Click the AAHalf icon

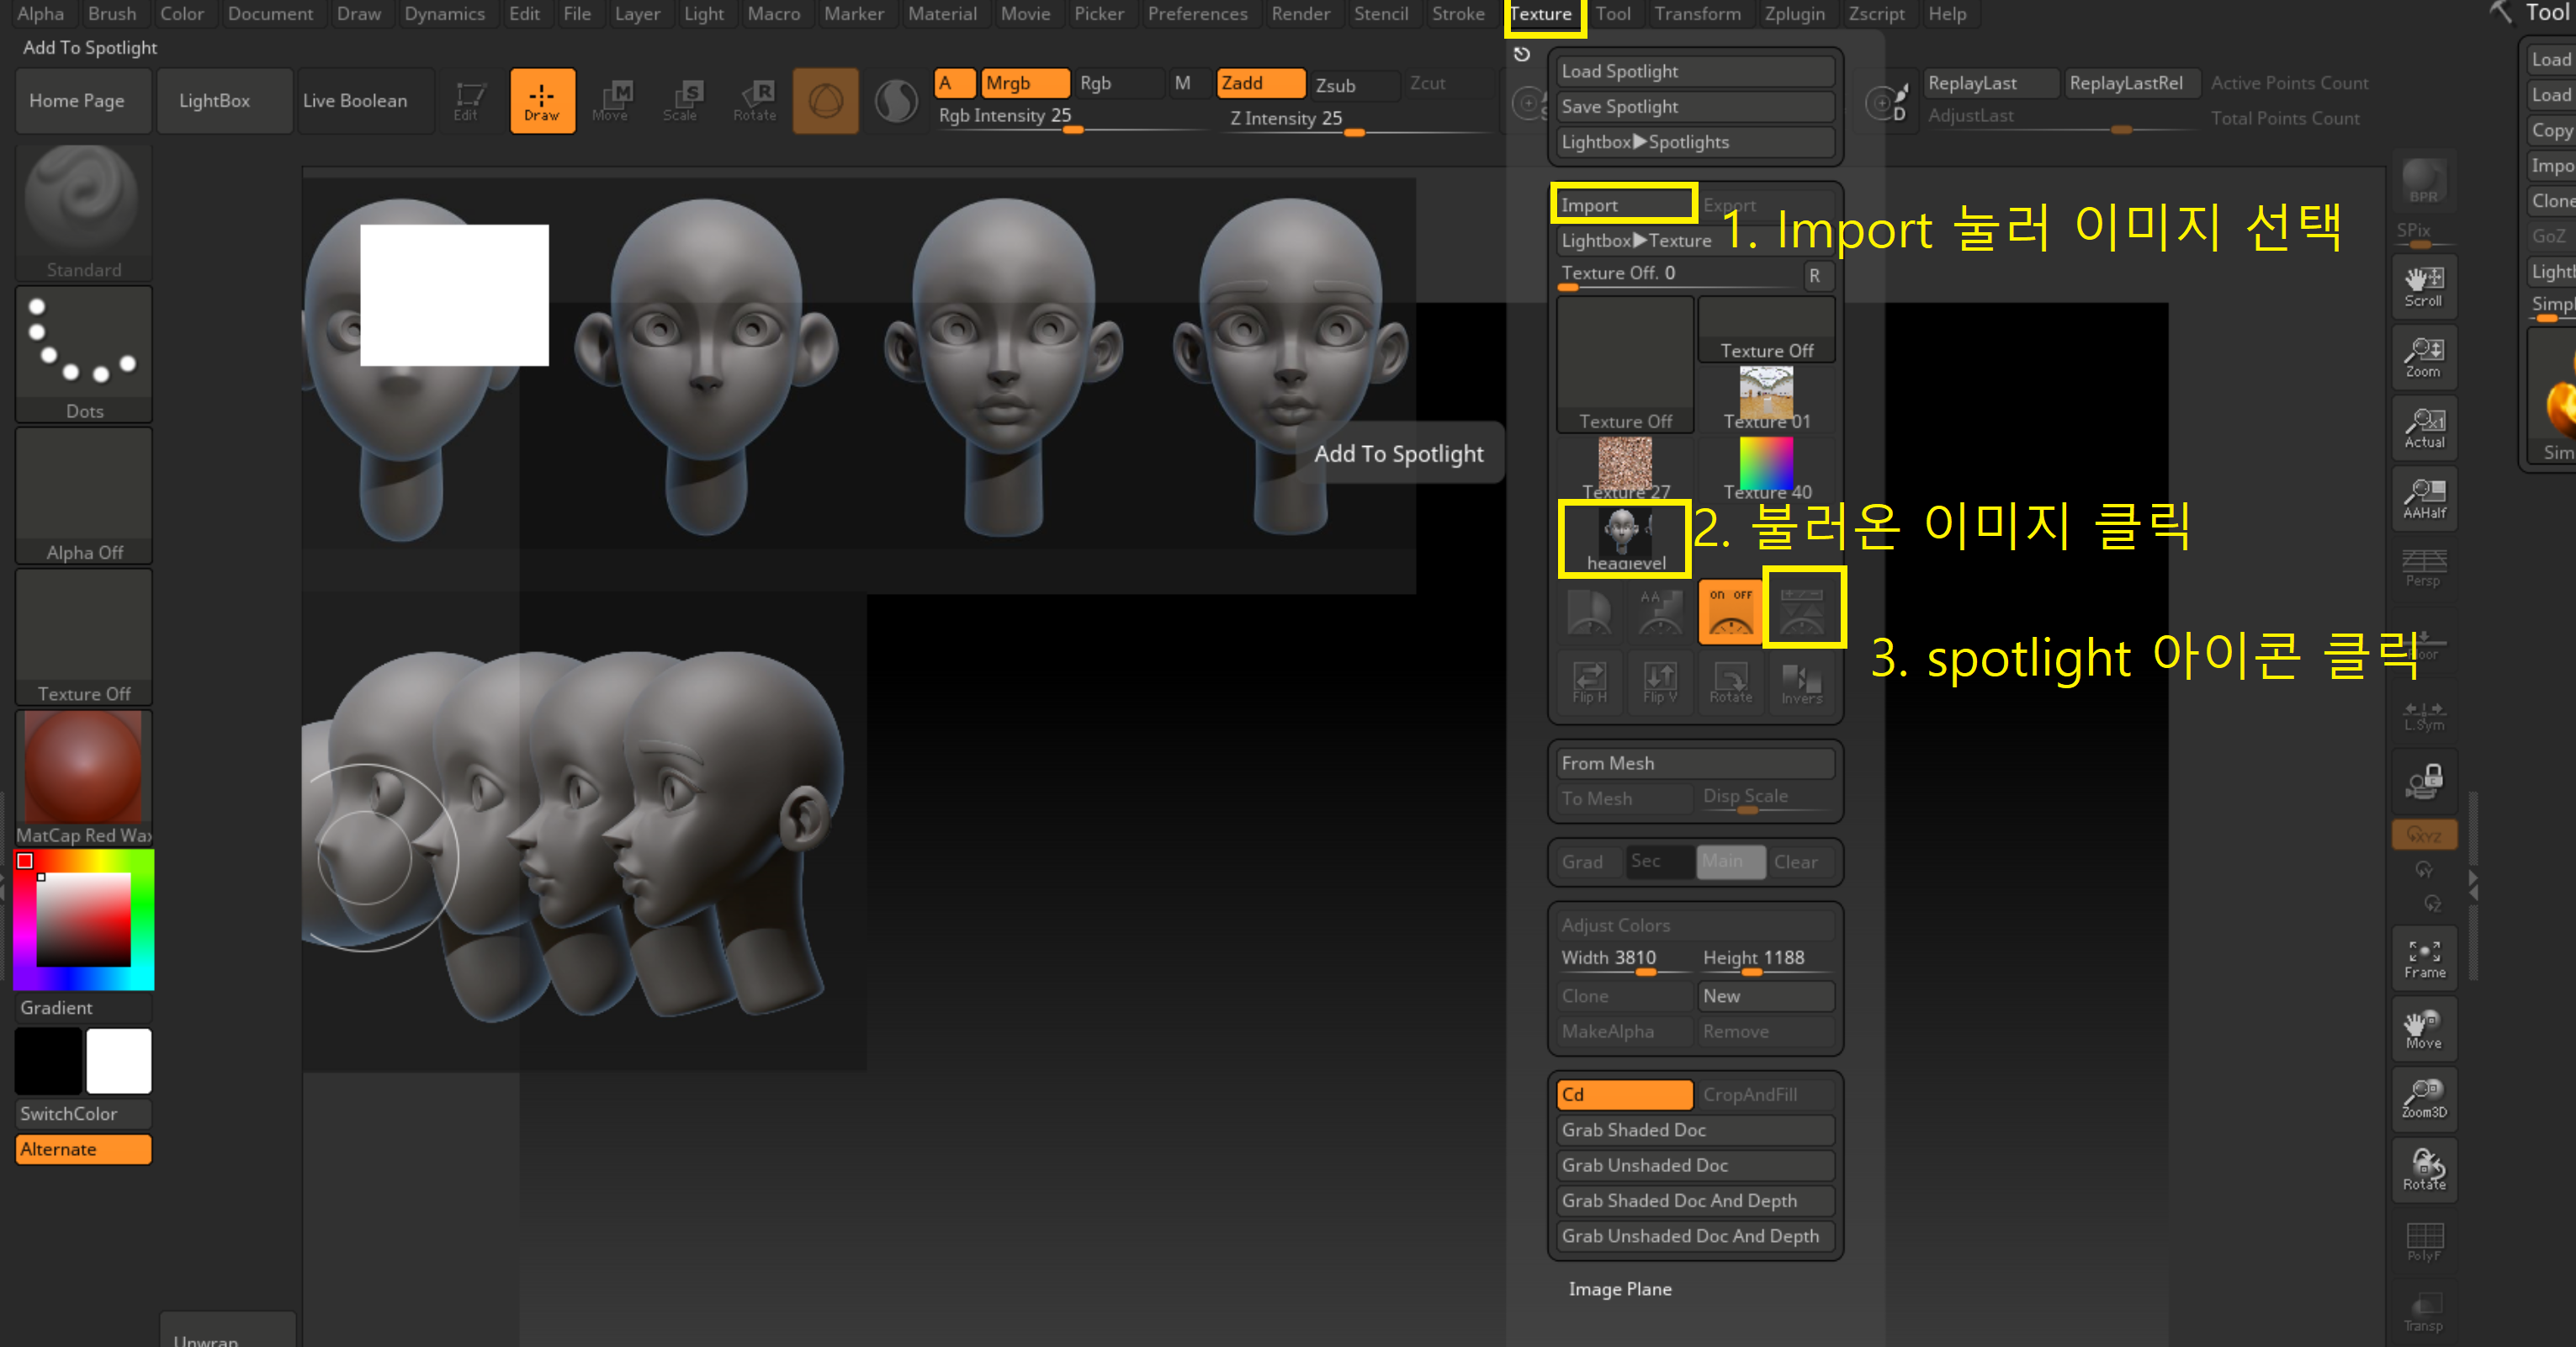[x=2423, y=497]
